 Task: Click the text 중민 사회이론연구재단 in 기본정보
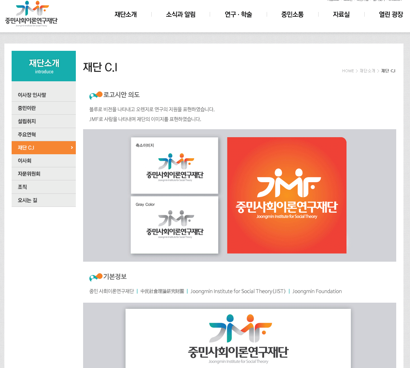(112, 291)
